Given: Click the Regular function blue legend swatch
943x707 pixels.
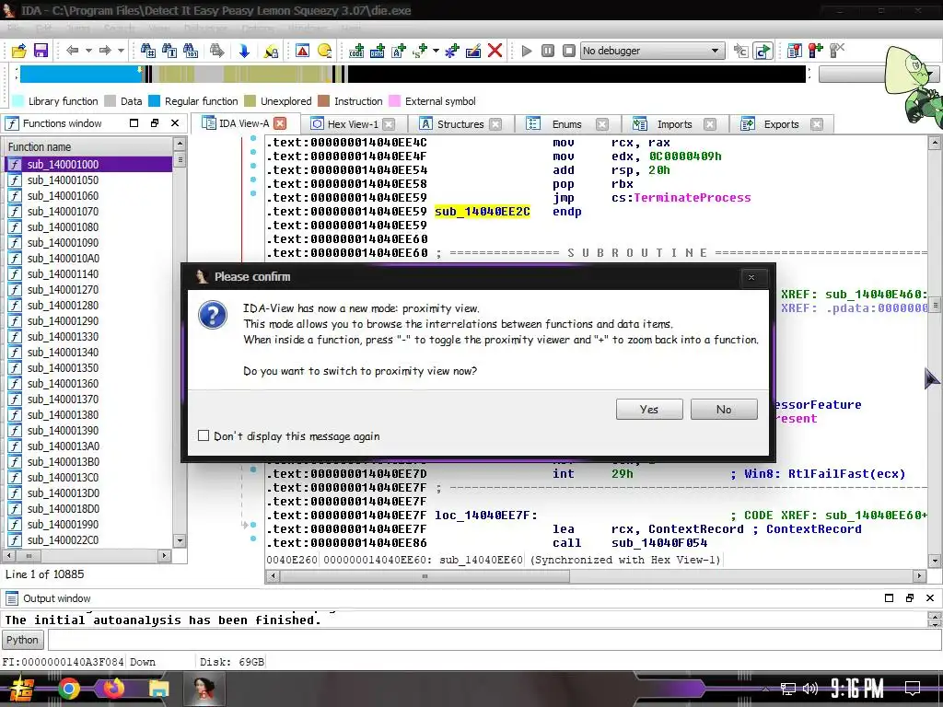Looking at the screenshot, I should pos(155,100).
